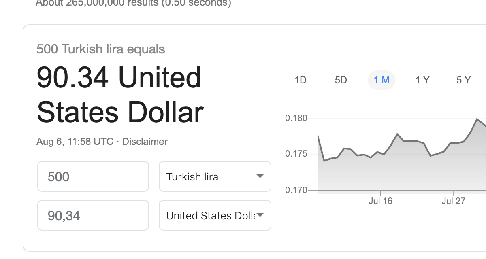Open the Turkish lira currency dropdown
Image resolution: width=486 pixels, height=259 pixels.
click(x=215, y=176)
